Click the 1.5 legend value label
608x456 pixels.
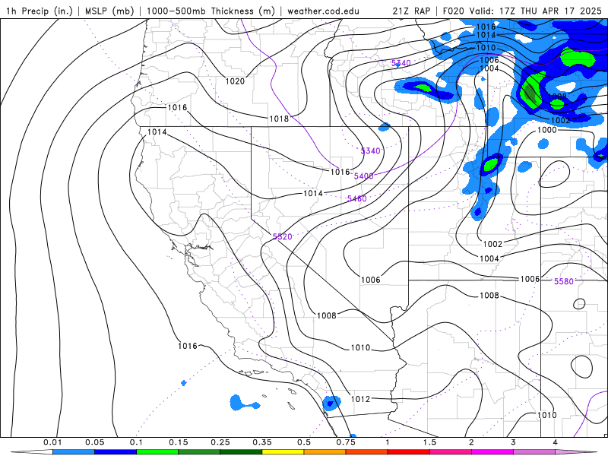point(429,442)
